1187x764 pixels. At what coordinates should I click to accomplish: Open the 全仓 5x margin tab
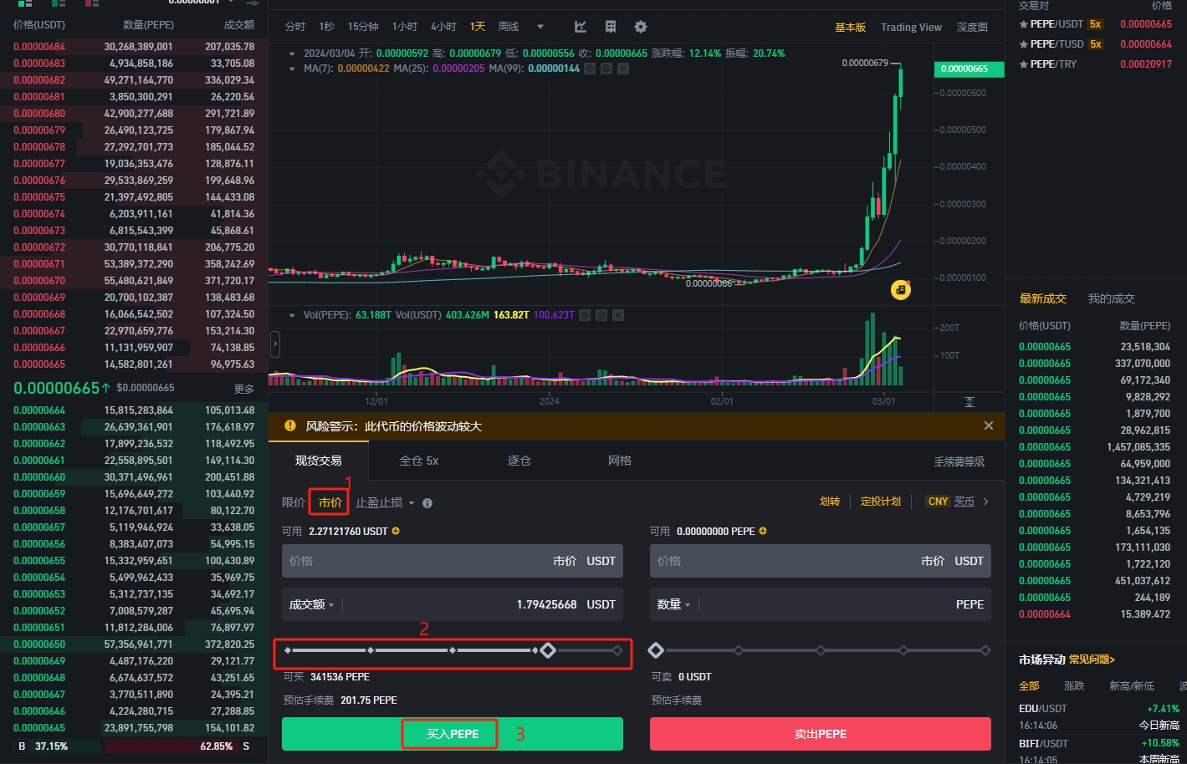tap(419, 461)
